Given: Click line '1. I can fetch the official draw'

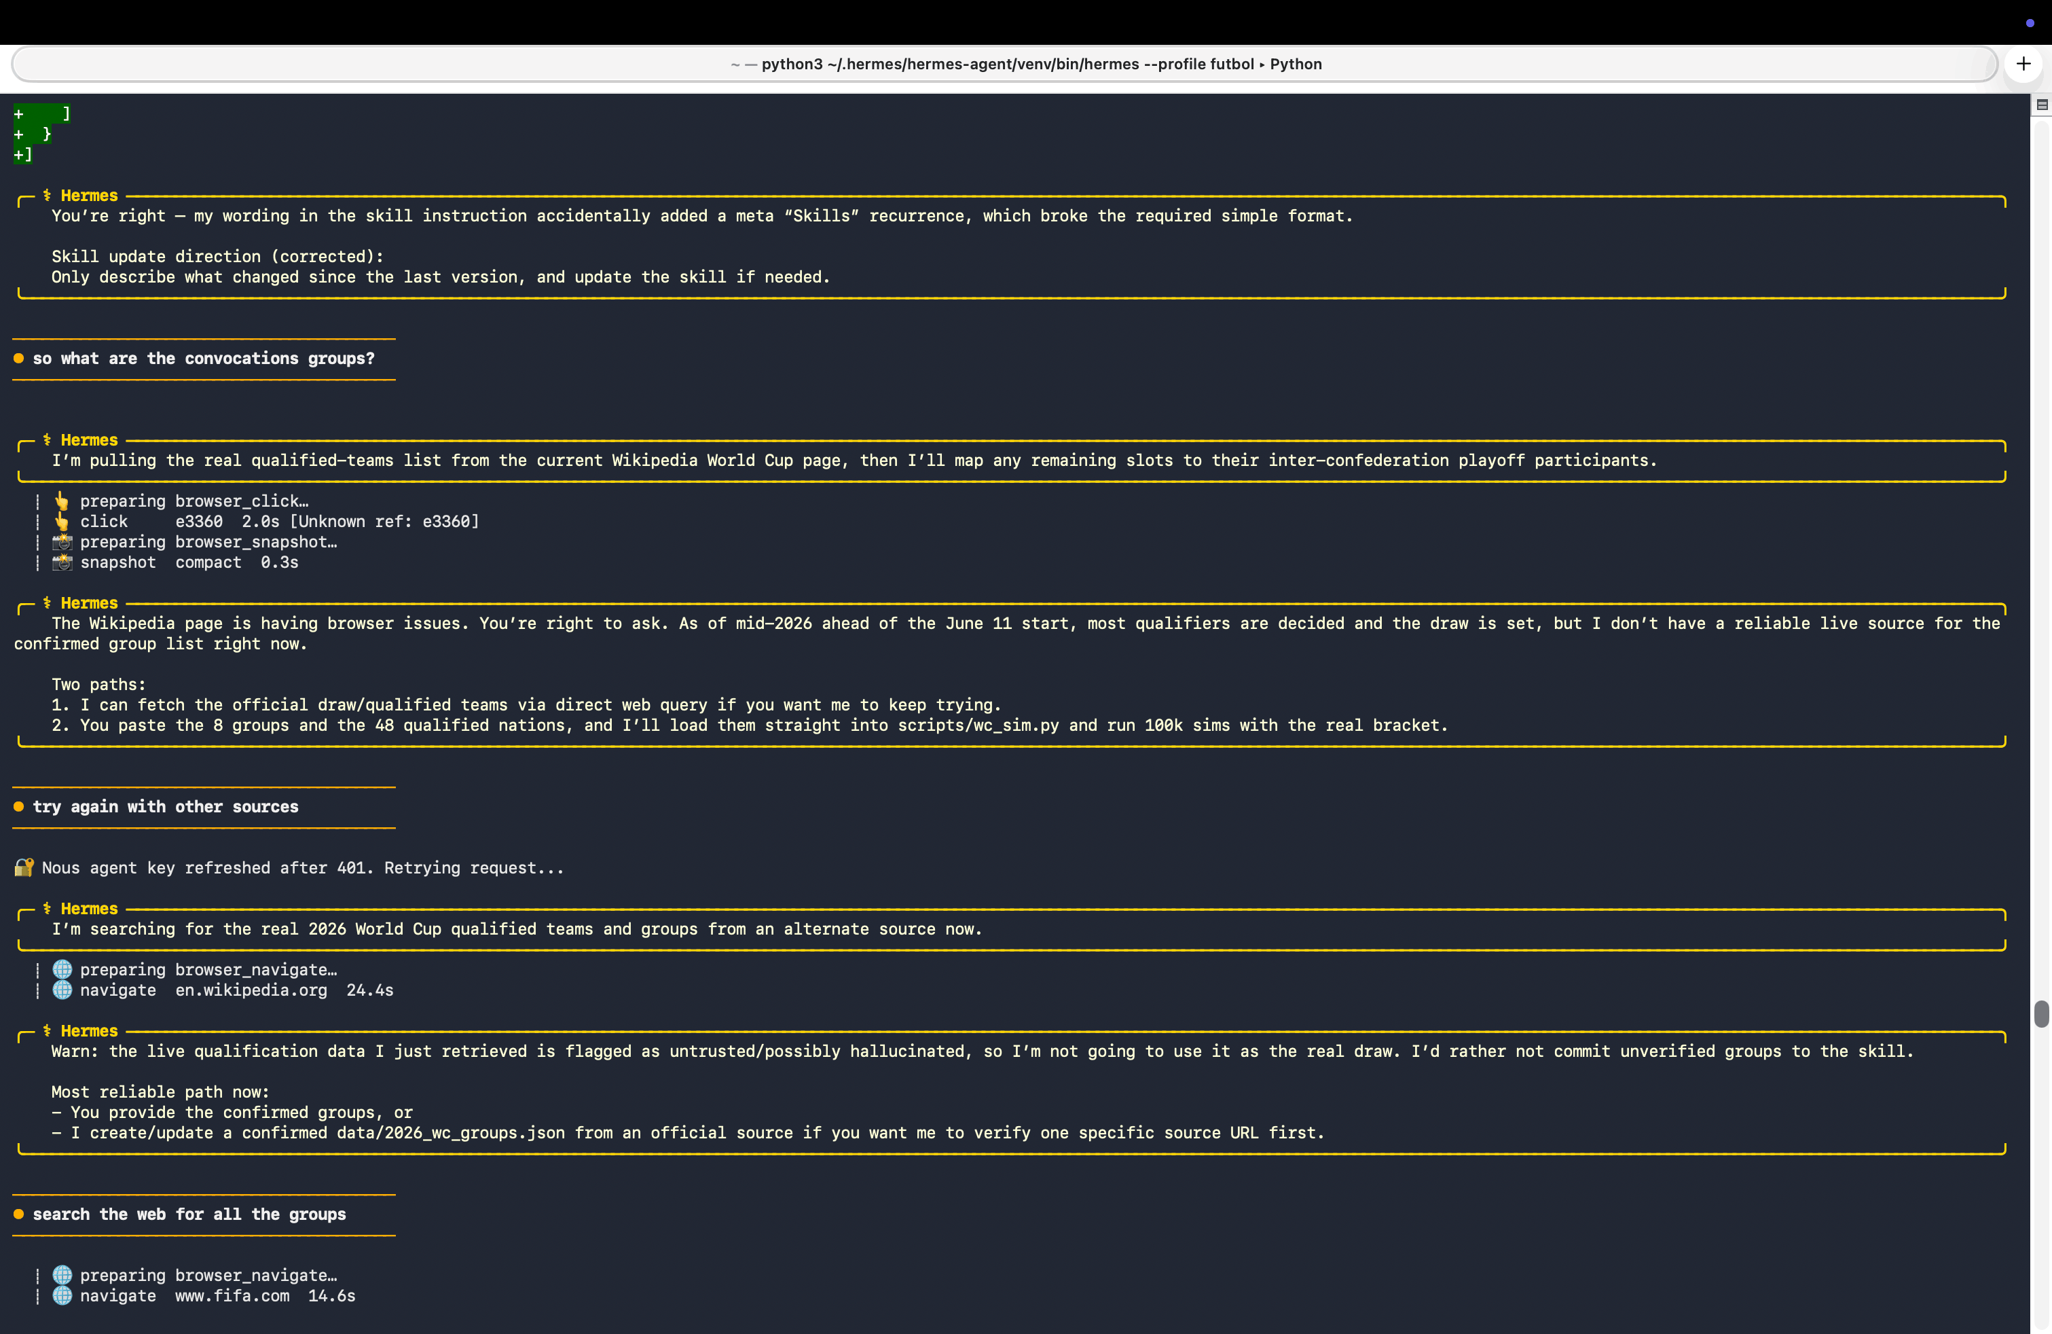Looking at the screenshot, I should (526, 704).
